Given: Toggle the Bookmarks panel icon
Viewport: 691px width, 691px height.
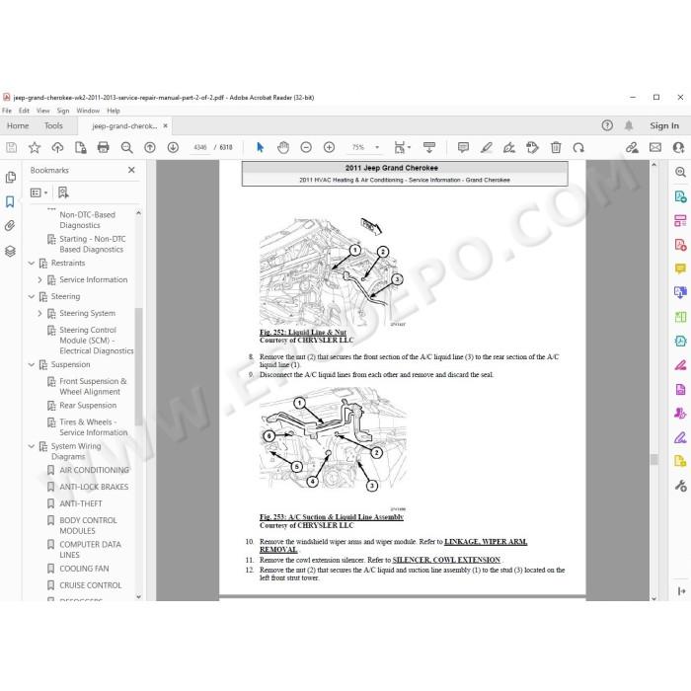Looking at the screenshot, I should [10, 201].
